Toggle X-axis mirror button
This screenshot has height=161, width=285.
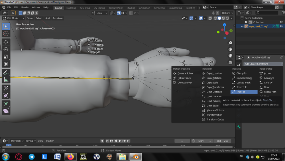[x=217, y=13]
